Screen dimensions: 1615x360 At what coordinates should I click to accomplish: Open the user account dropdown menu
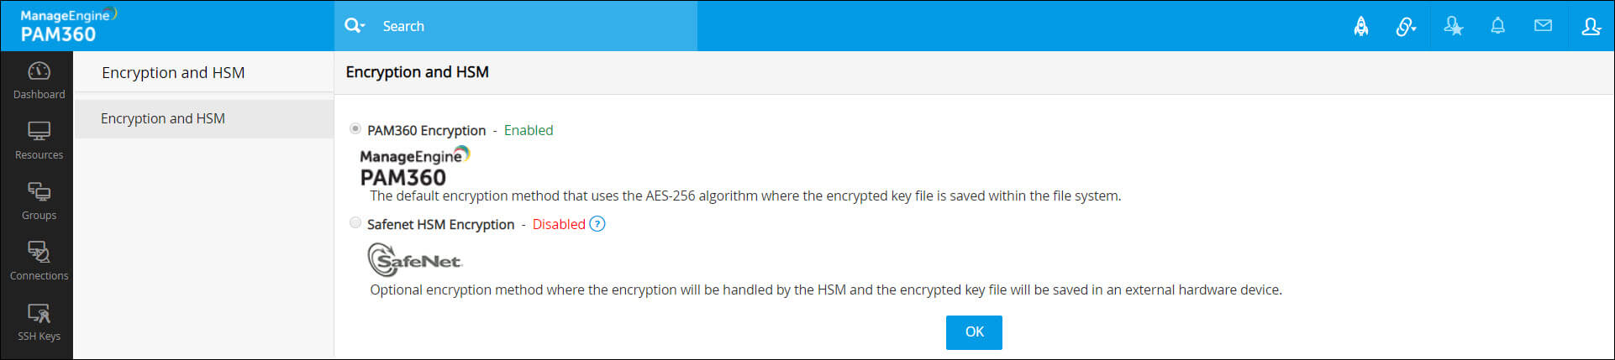coord(1591,26)
